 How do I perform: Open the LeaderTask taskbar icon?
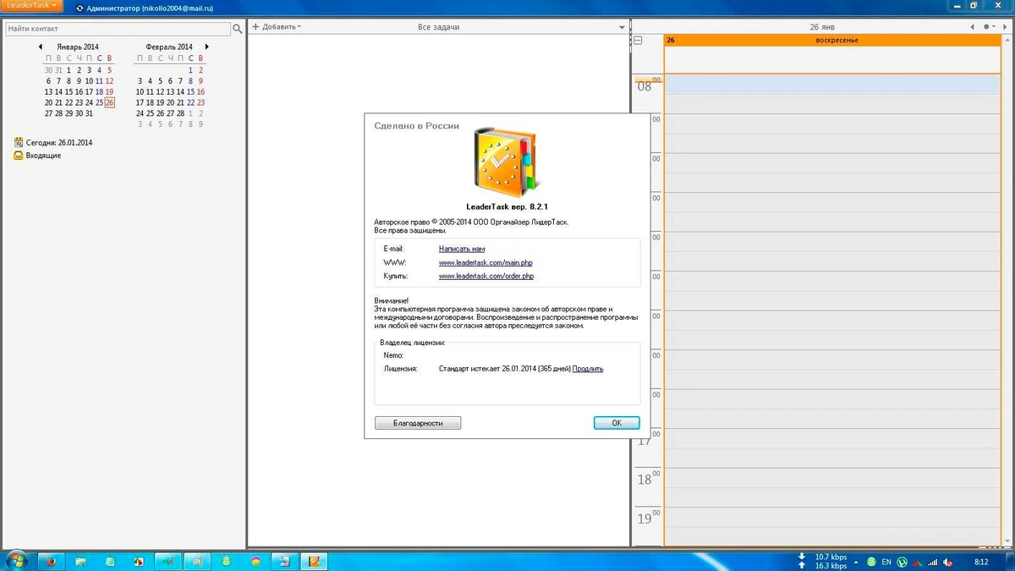click(315, 561)
